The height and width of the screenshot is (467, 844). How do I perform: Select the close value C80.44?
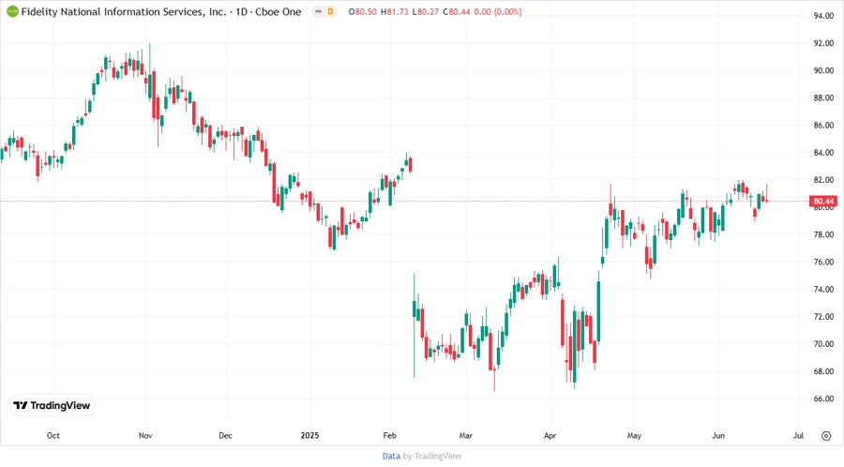pos(457,11)
